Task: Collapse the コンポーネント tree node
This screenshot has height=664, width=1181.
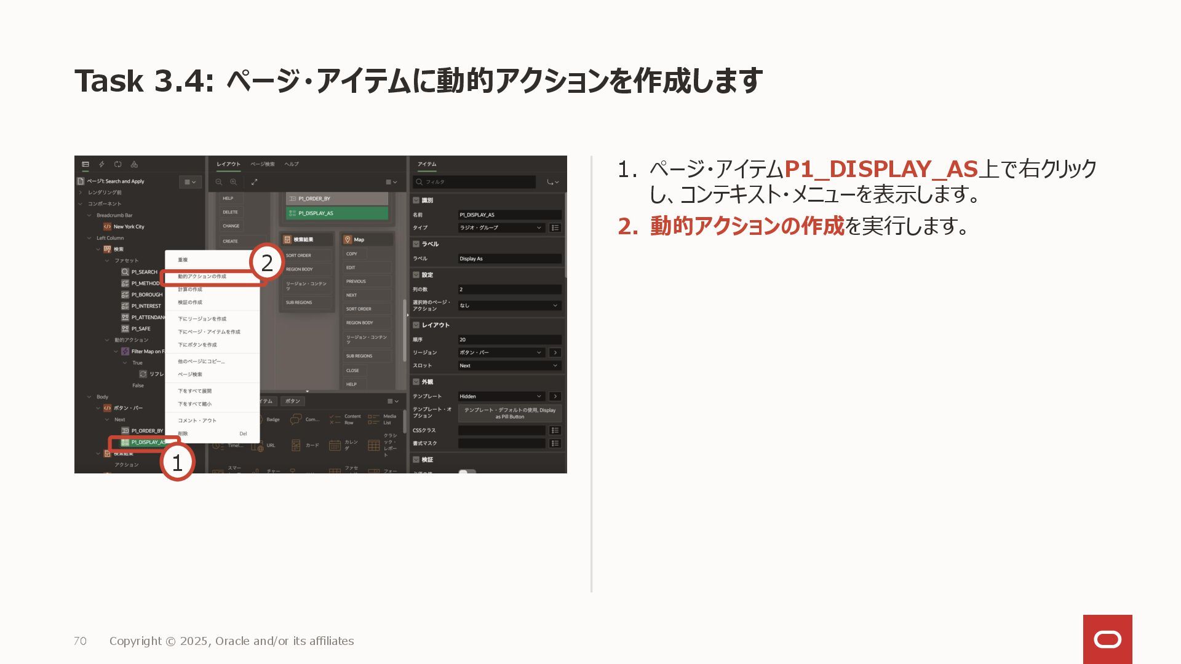Action: [80, 204]
